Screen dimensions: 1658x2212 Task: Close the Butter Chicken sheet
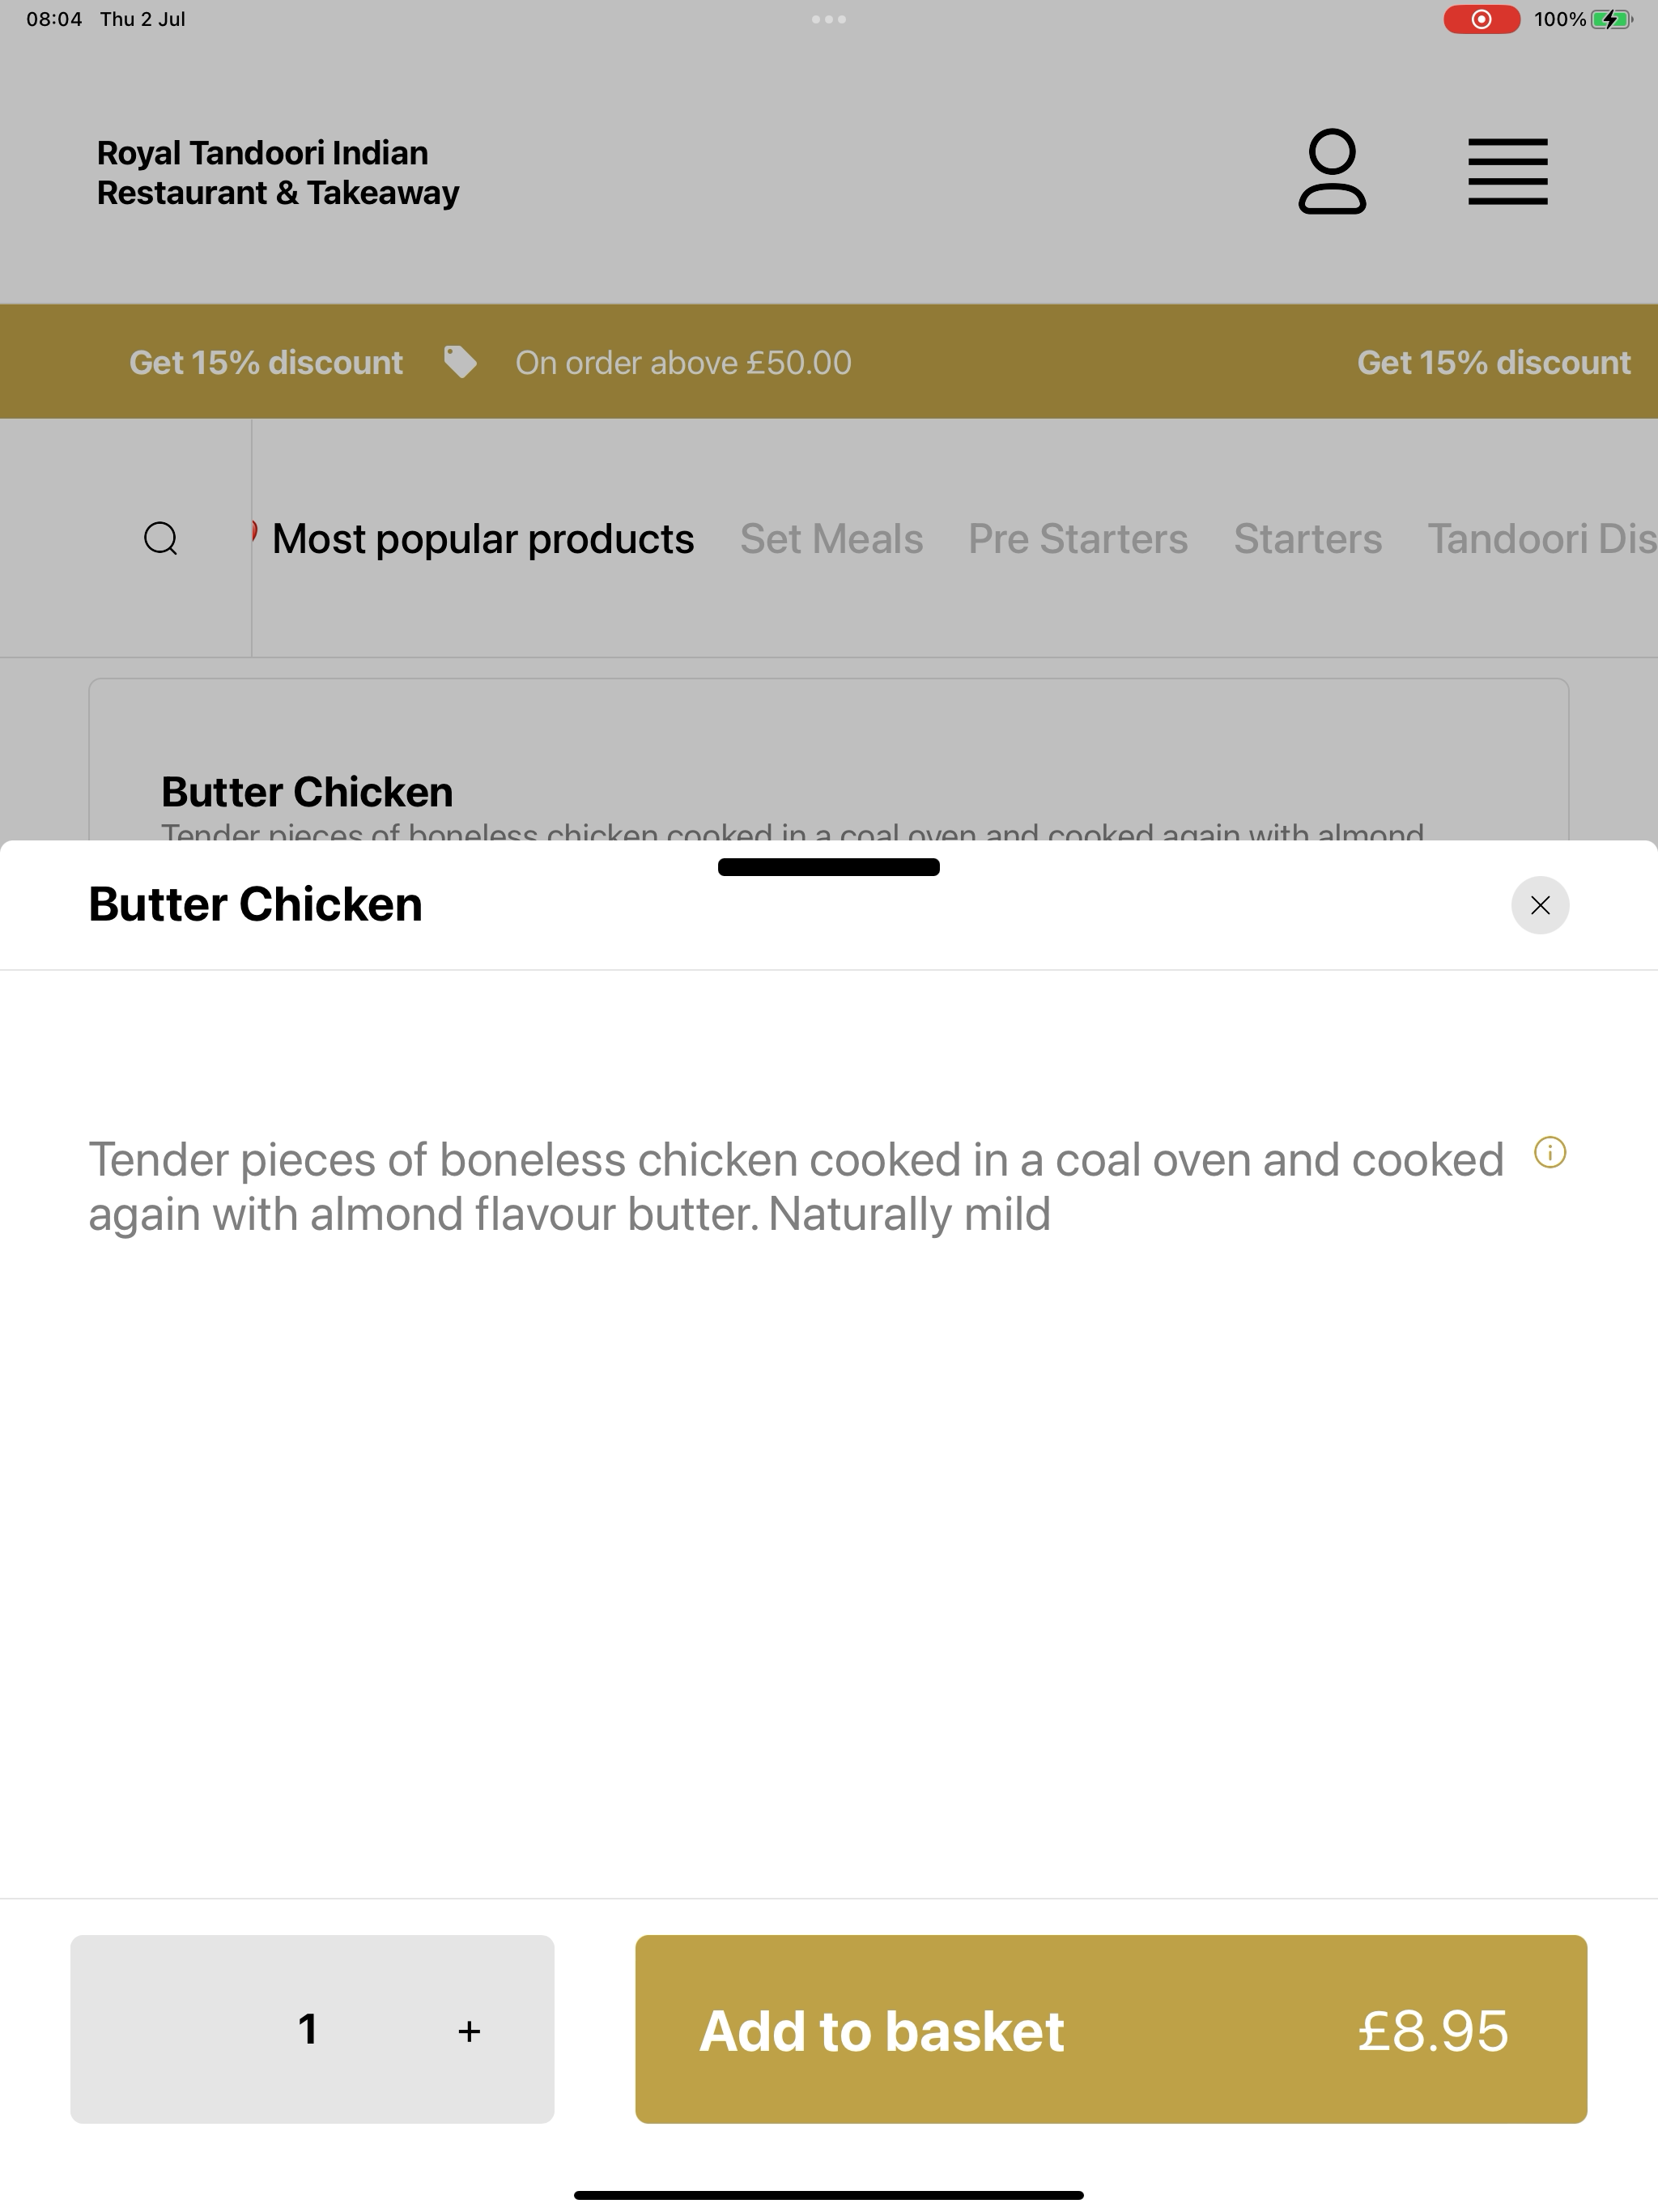pyautogui.click(x=1540, y=905)
